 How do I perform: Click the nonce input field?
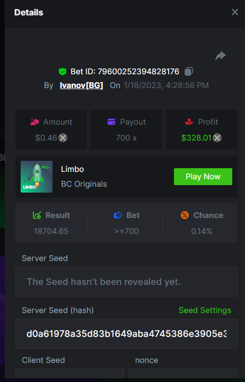pos(183,374)
